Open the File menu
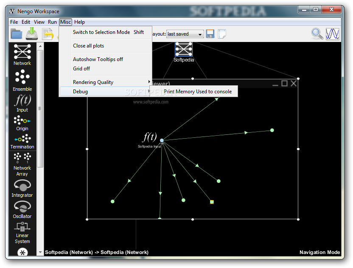Viewport: 353px width, 268px height. click(x=14, y=22)
